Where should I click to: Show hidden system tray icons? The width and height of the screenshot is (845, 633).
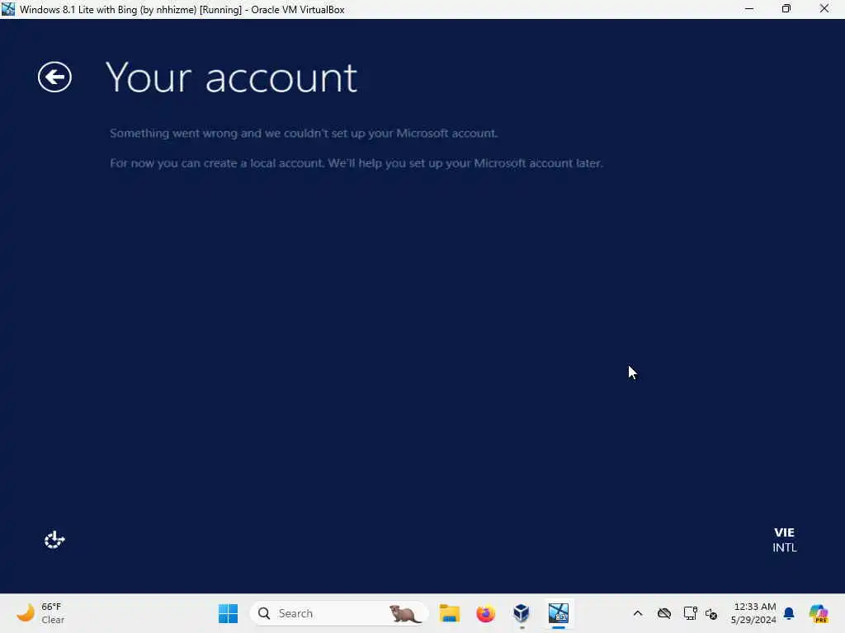[x=638, y=613]
